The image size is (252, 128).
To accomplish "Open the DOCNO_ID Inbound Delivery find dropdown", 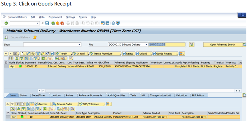I will coord(146,45).
